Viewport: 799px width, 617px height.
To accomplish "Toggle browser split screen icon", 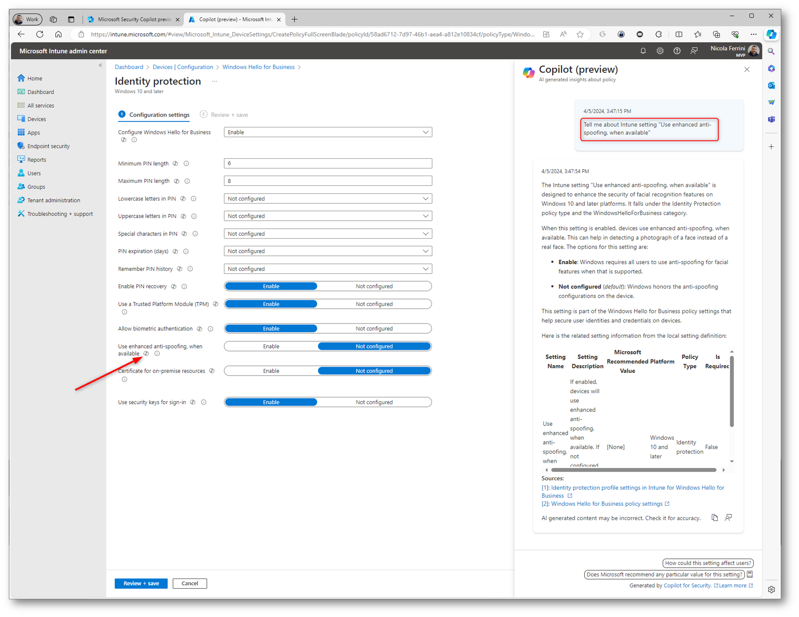I will coord(679,34).
